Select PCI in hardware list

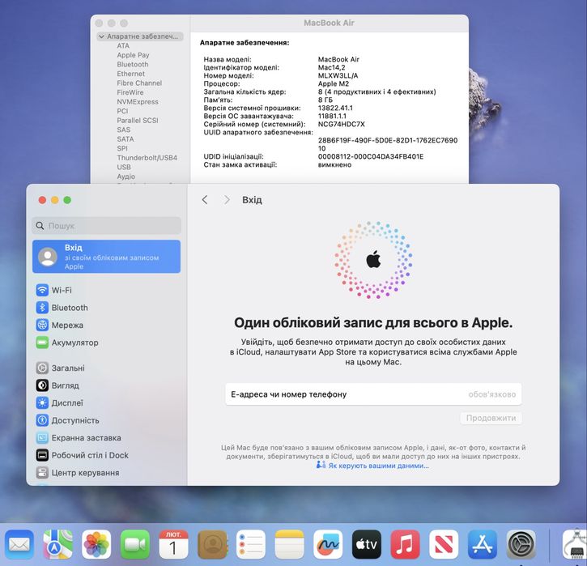[122, 111]
